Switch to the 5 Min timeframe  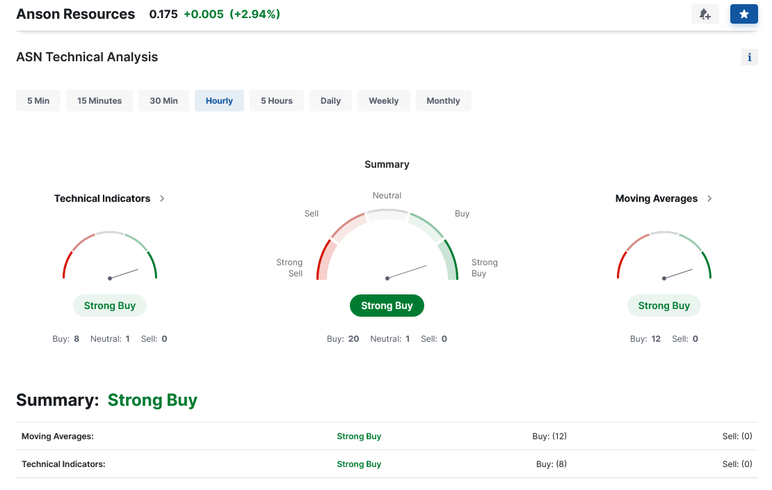coord(38,100)
